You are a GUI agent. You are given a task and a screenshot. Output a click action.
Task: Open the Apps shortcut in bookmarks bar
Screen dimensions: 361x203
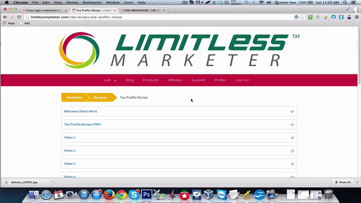pos(9,23)
